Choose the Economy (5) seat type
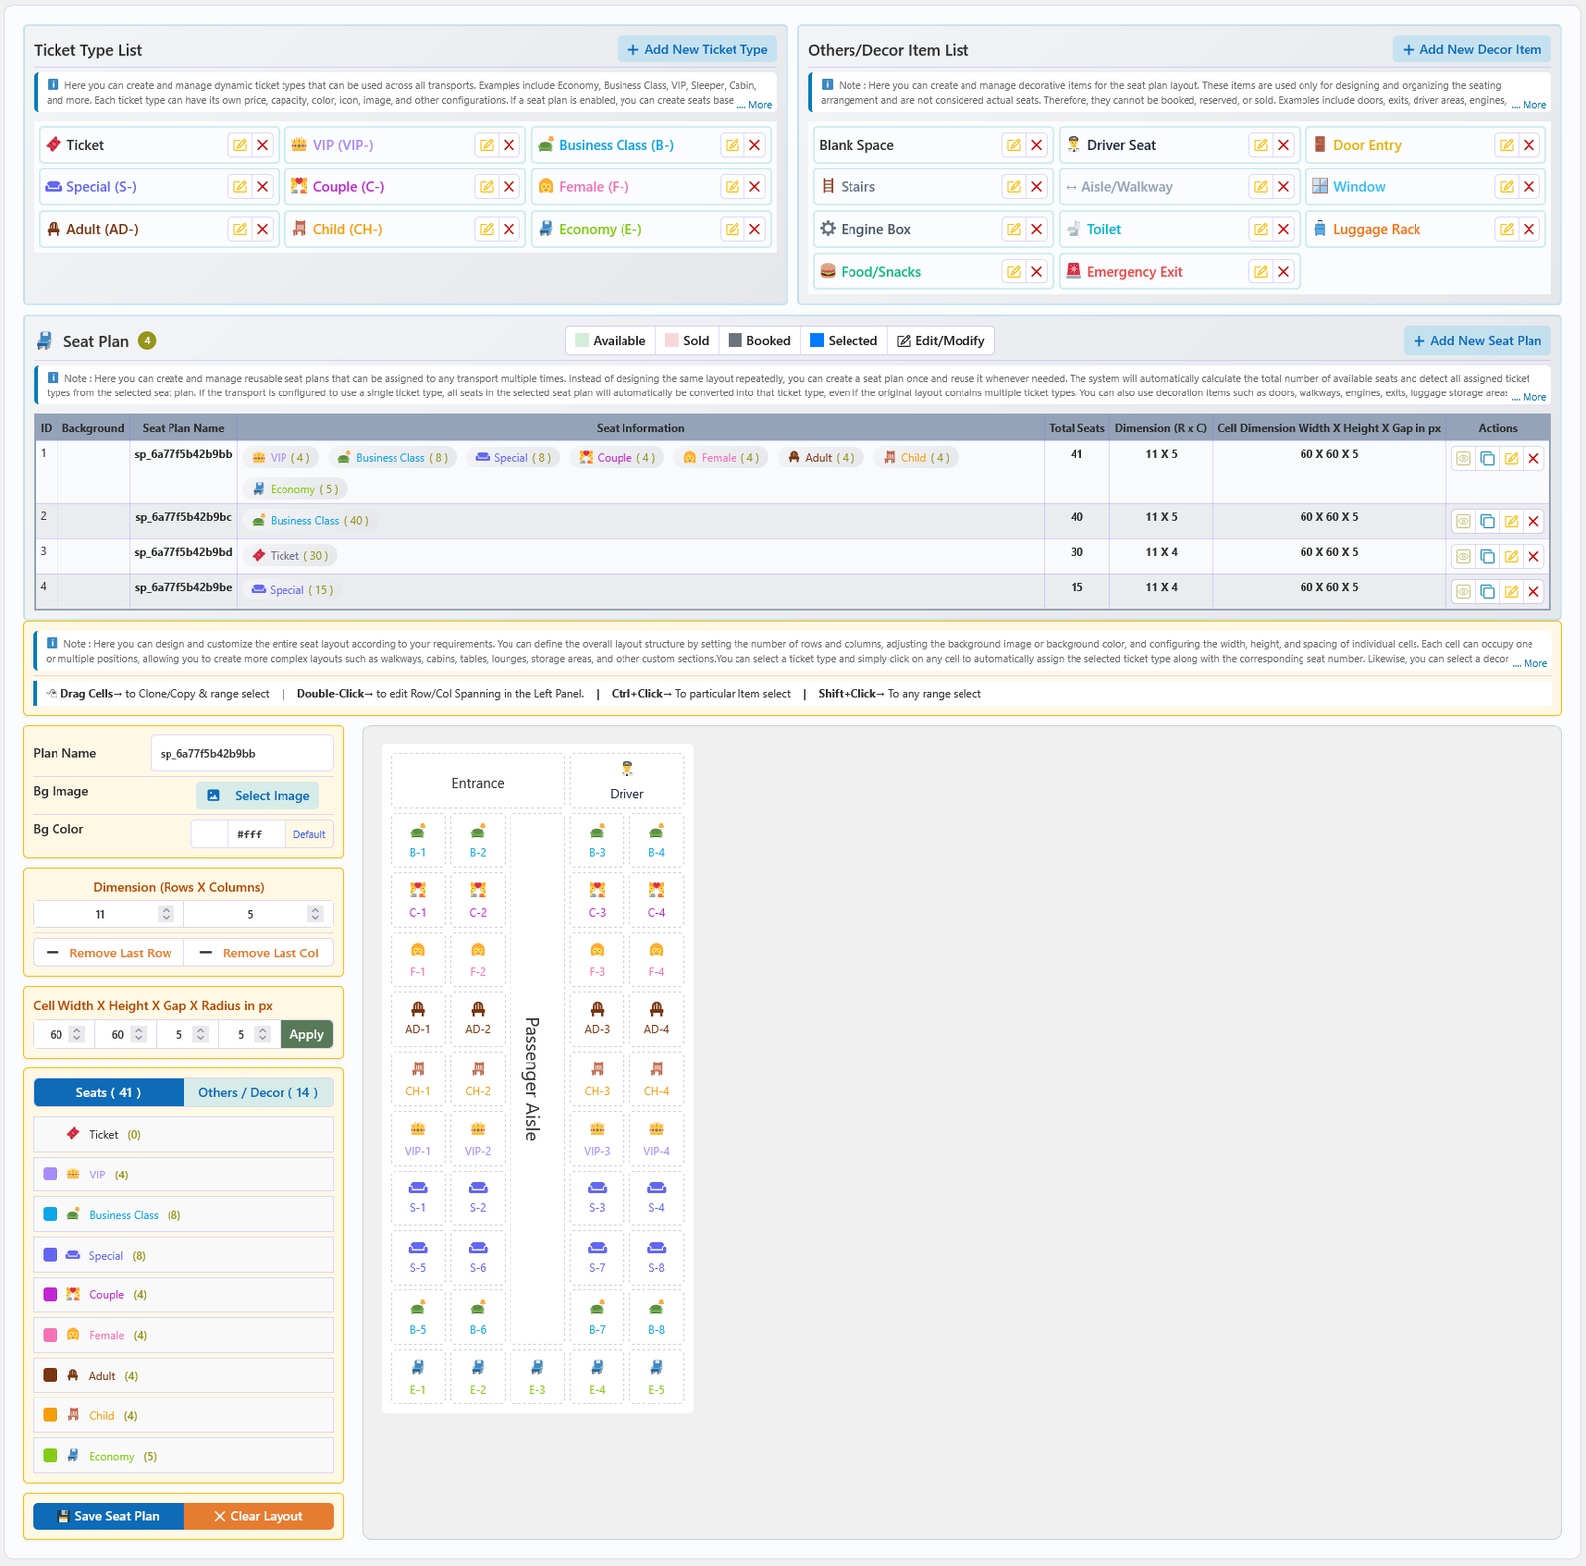This screenshot has width=1586, height=1566. [x=183, y=1456]
